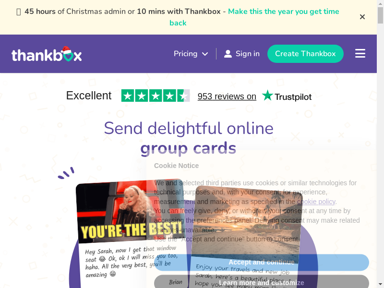Click the calendar icon in the top banner
The image size is (384, 288).
coord(18,12)
